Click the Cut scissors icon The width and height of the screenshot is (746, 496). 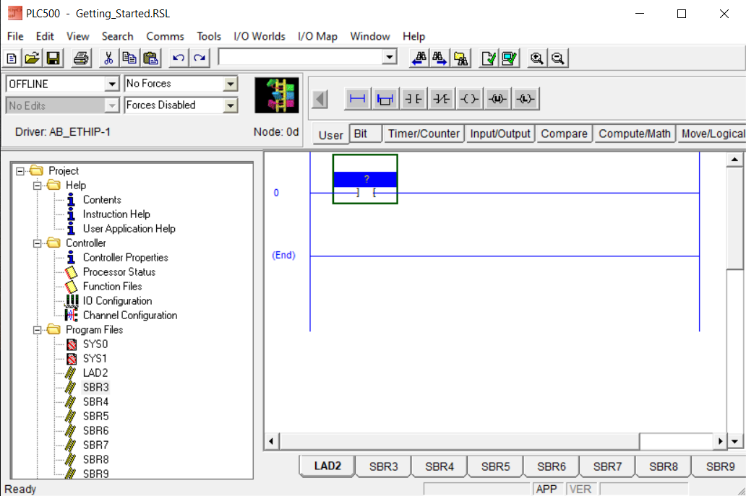[x=108, y=58]
